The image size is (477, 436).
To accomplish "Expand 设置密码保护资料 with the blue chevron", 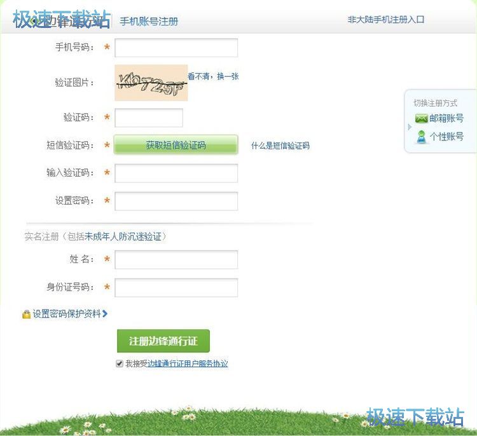I will coord(105,313).
